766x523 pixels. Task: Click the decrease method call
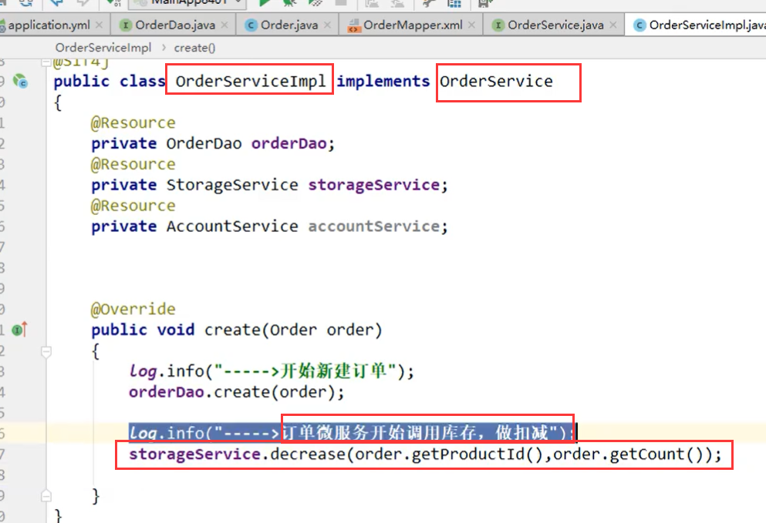point(307,454)
